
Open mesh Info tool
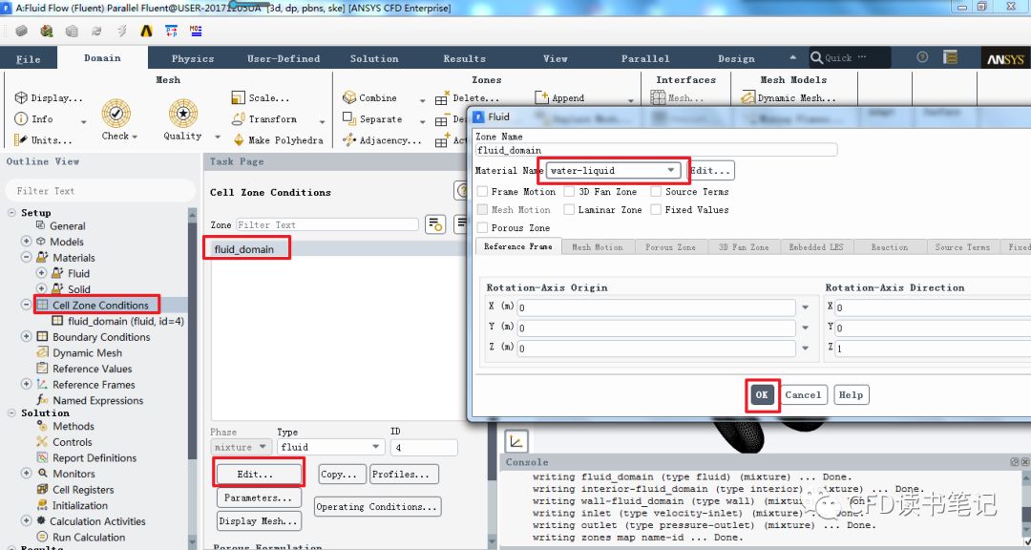pyautogui.click(x=22, y=119)
